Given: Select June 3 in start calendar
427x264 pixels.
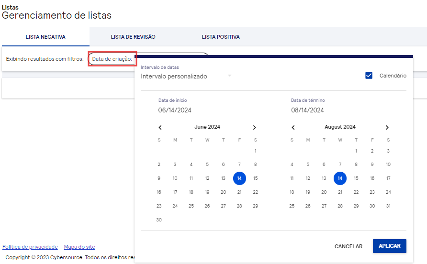Looking at the screenshot, I should pos(175,165).
